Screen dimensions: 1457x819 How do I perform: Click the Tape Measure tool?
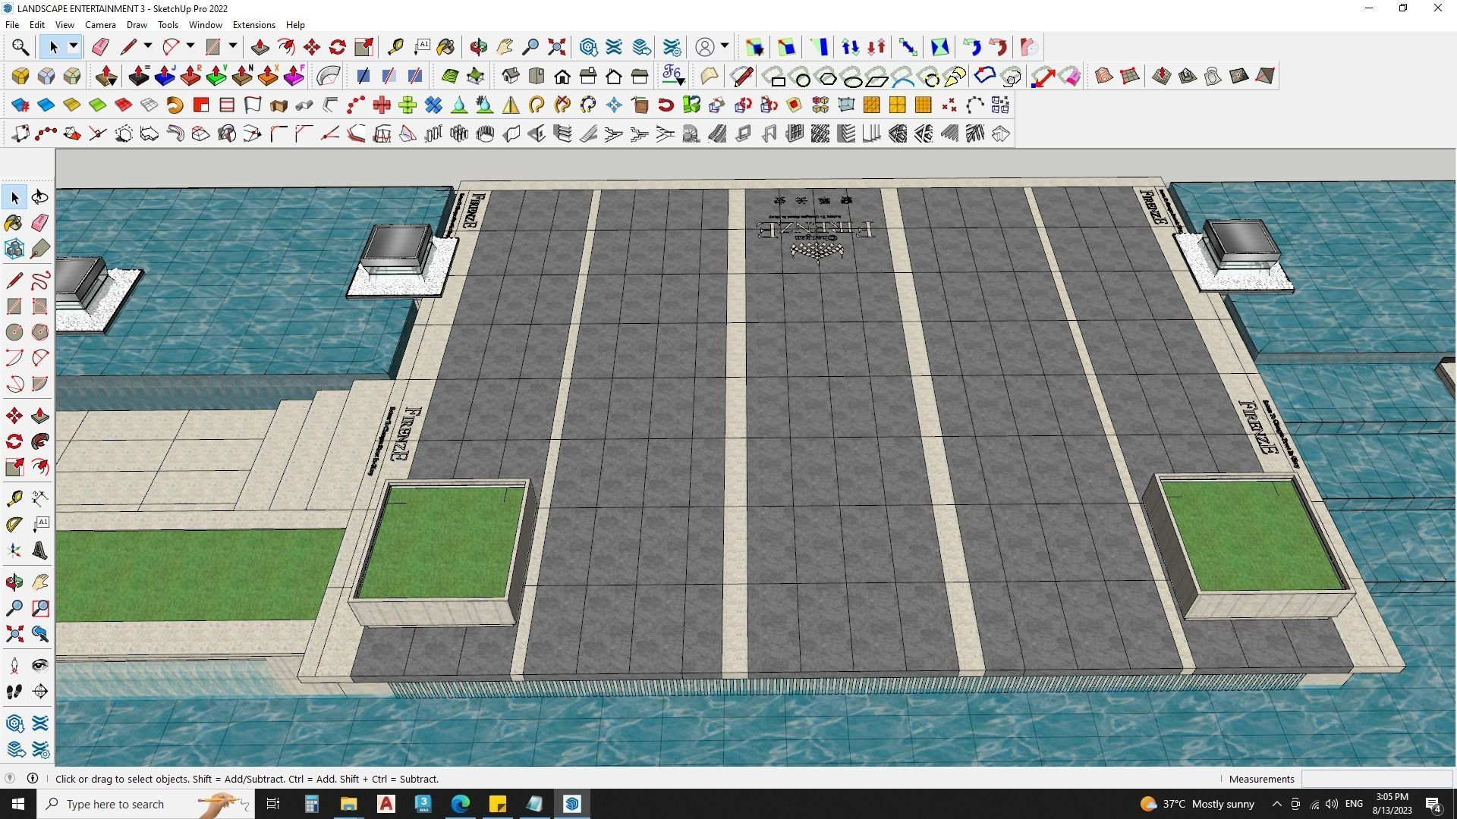tap(395, 47)
